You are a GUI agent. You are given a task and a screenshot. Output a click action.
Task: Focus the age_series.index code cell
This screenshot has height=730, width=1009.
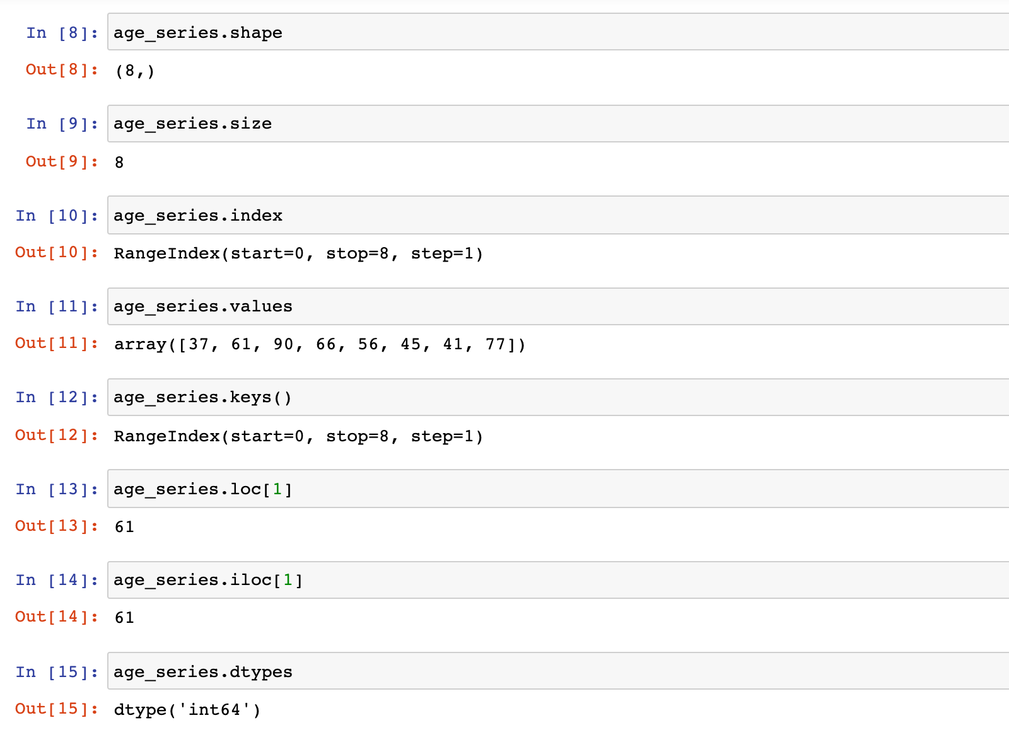[558, 215]
